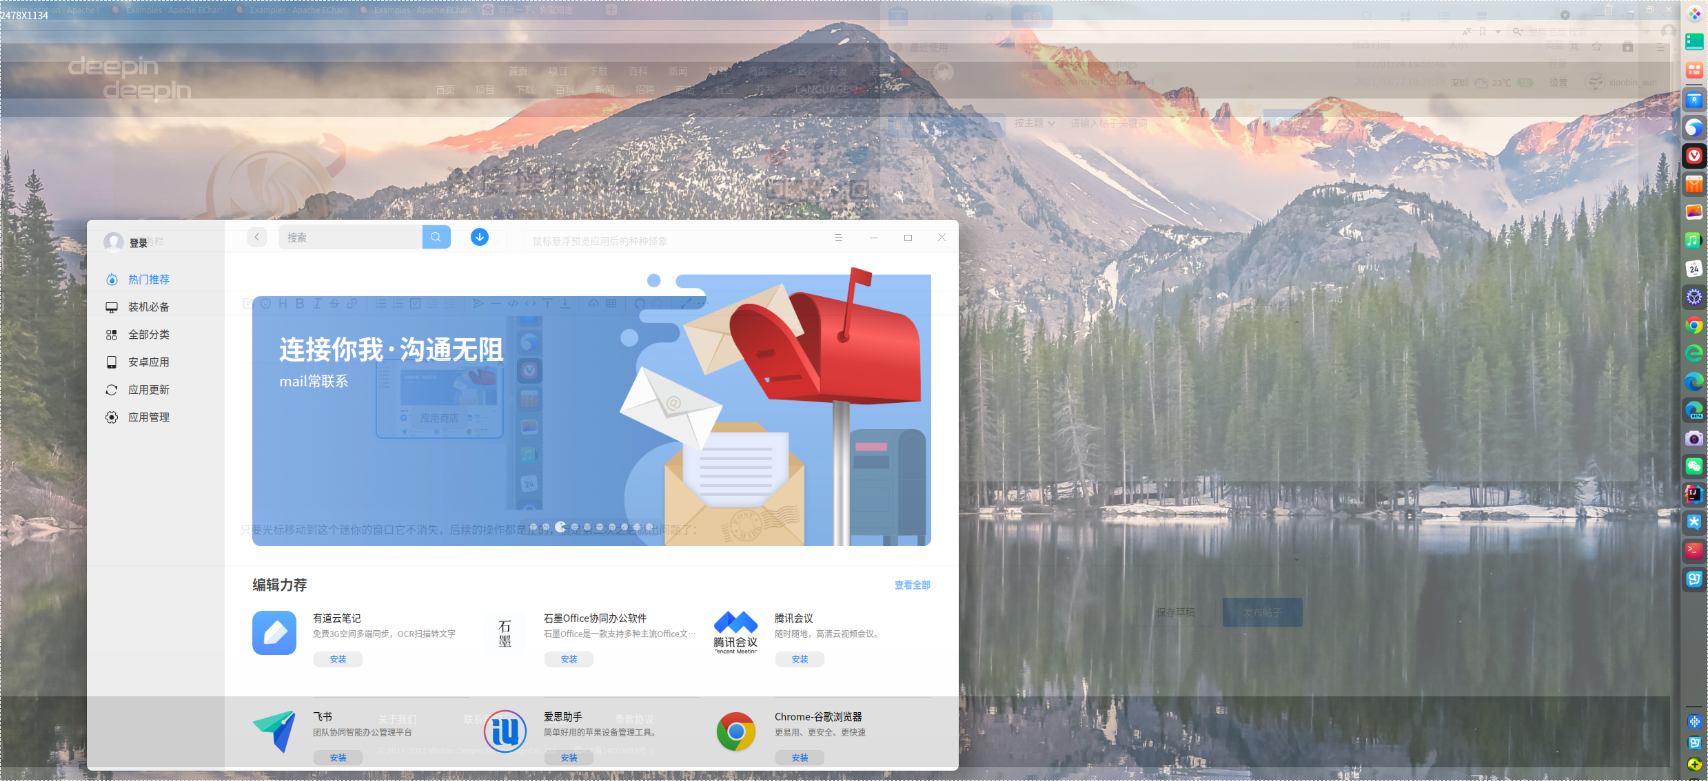Click the blue search magnifier icon
The width and height of the screenshot is (1708, 781).
coord(436,237)
